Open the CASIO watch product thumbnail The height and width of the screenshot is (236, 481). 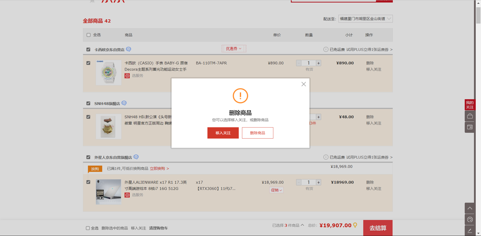coord(108,73)
